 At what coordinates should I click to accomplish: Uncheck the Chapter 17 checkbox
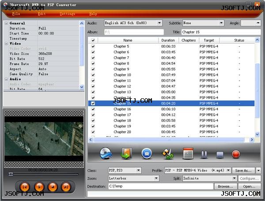coord(93,115)
